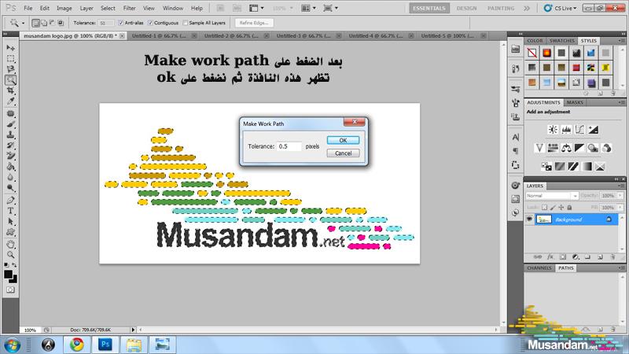Viewport: 629px width, 354px height.
Task: Select the Spot Healing Brush tool
Action: [x=10, y=113]
